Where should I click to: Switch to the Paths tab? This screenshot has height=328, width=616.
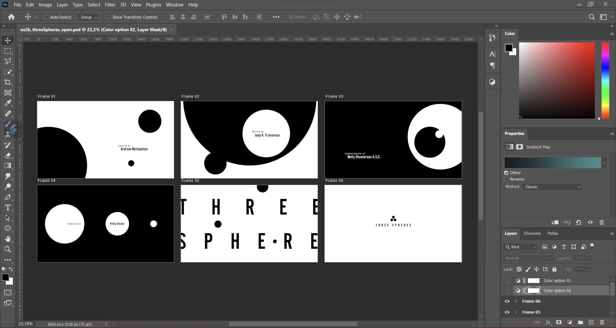pyautogui.click(x=552, y=234)
